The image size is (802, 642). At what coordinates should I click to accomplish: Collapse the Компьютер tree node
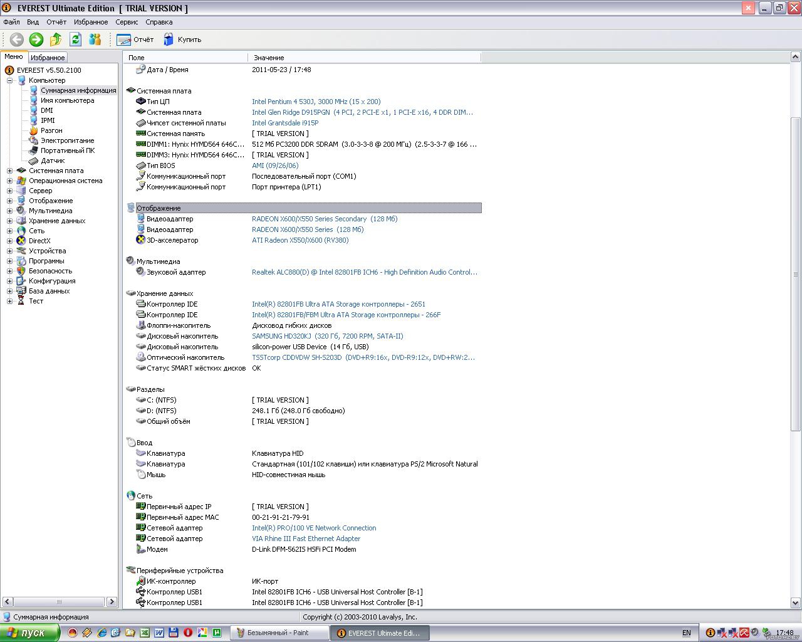coord(9,80)
